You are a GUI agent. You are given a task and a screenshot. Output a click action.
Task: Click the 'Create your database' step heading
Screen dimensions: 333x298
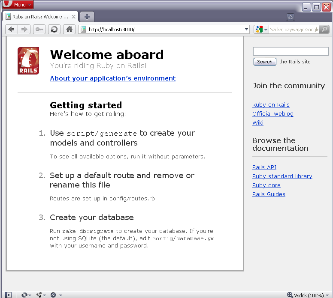pyautogui.click(x=92, y=218)
